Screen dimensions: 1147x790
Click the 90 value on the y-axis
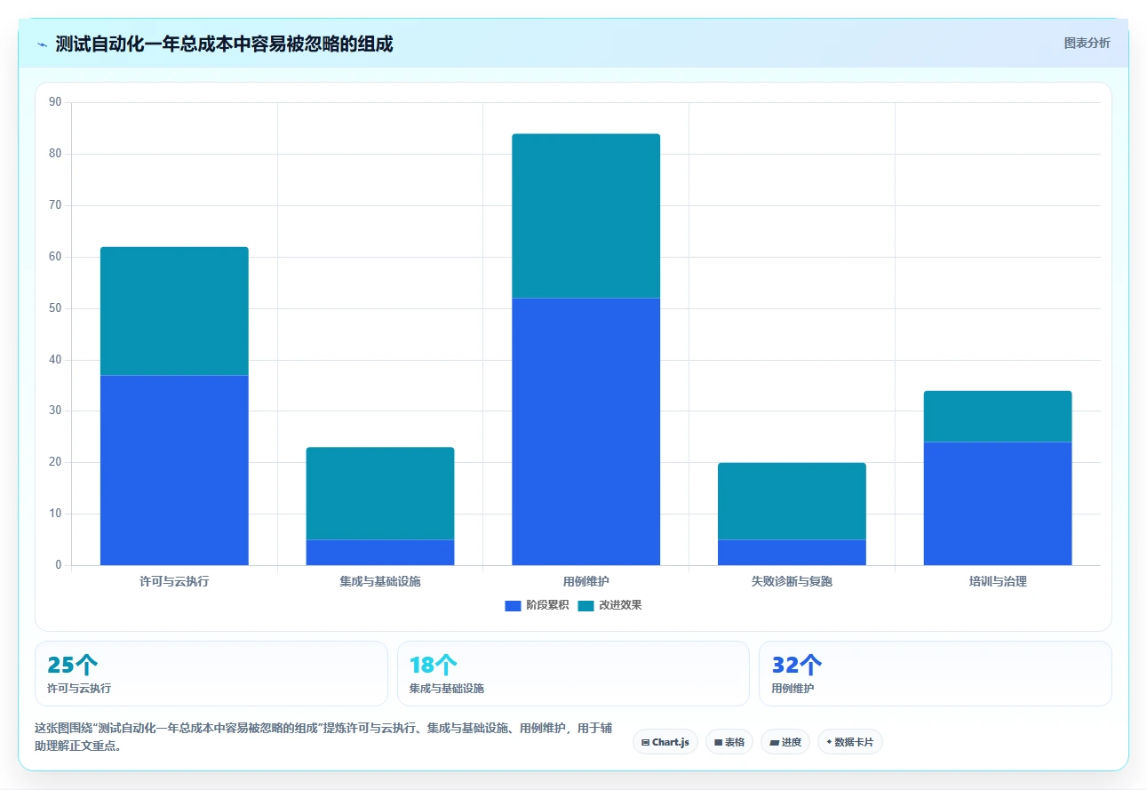click(55, 102)
